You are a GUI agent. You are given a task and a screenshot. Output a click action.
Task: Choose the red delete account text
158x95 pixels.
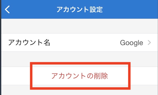coord(80,76)
